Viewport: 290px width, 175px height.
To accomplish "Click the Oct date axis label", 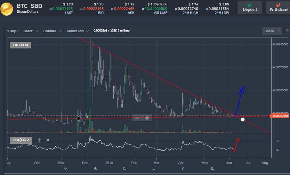I will (37, 163).
